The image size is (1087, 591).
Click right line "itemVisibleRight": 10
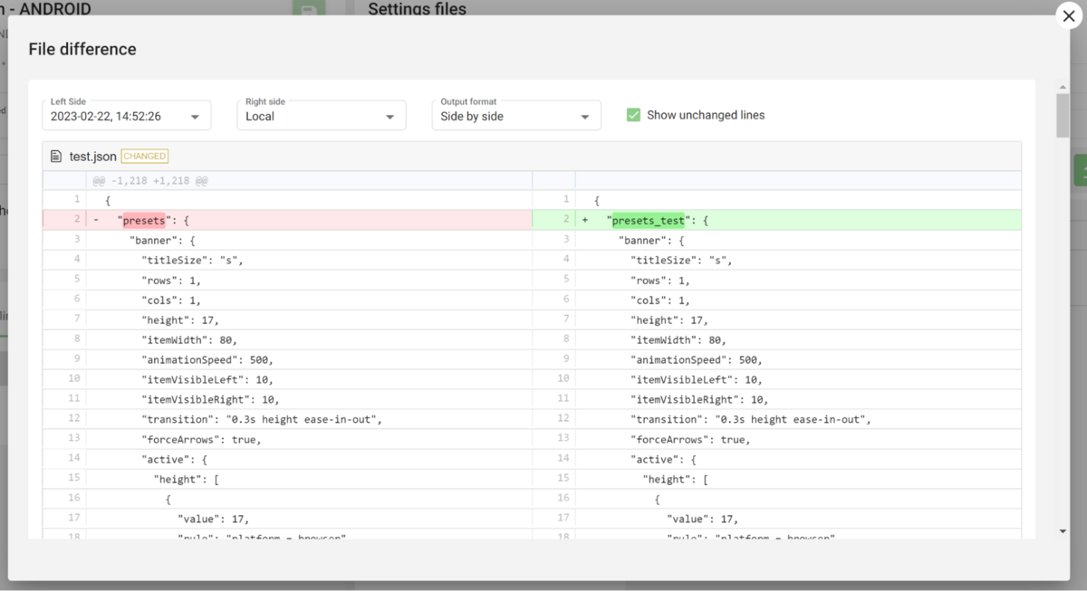[699, 400]
